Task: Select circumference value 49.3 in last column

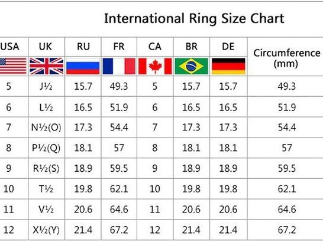Action: point(286,86)
